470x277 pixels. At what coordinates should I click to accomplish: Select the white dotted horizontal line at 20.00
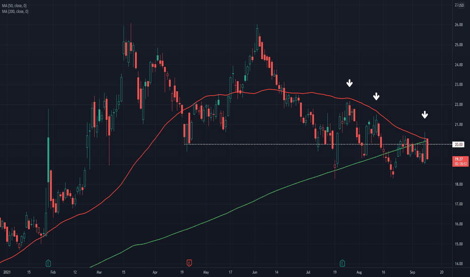point(318,145)
